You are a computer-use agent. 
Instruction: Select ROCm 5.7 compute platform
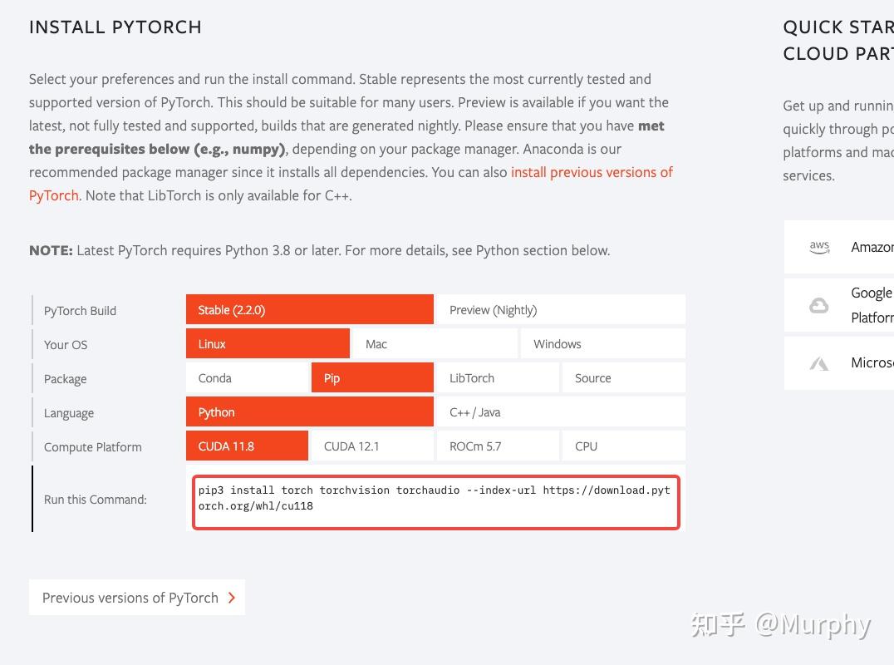coord(498,446)
